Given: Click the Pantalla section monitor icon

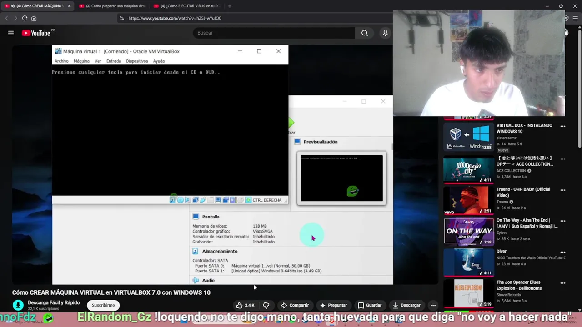Looking at the screenshot, I should 196,217.
